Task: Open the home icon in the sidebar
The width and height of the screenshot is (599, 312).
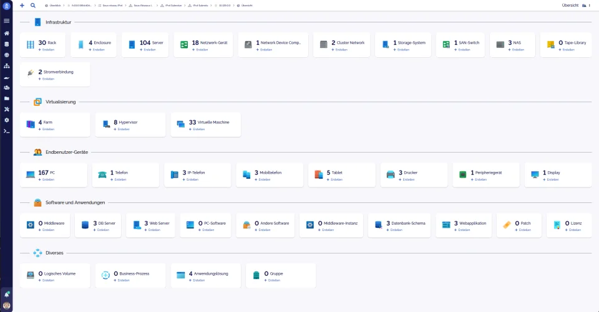Action: (x=6, y=33)
